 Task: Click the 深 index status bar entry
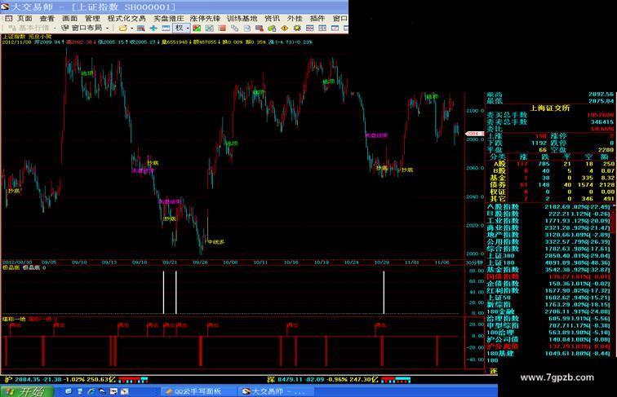pos(339,380)
